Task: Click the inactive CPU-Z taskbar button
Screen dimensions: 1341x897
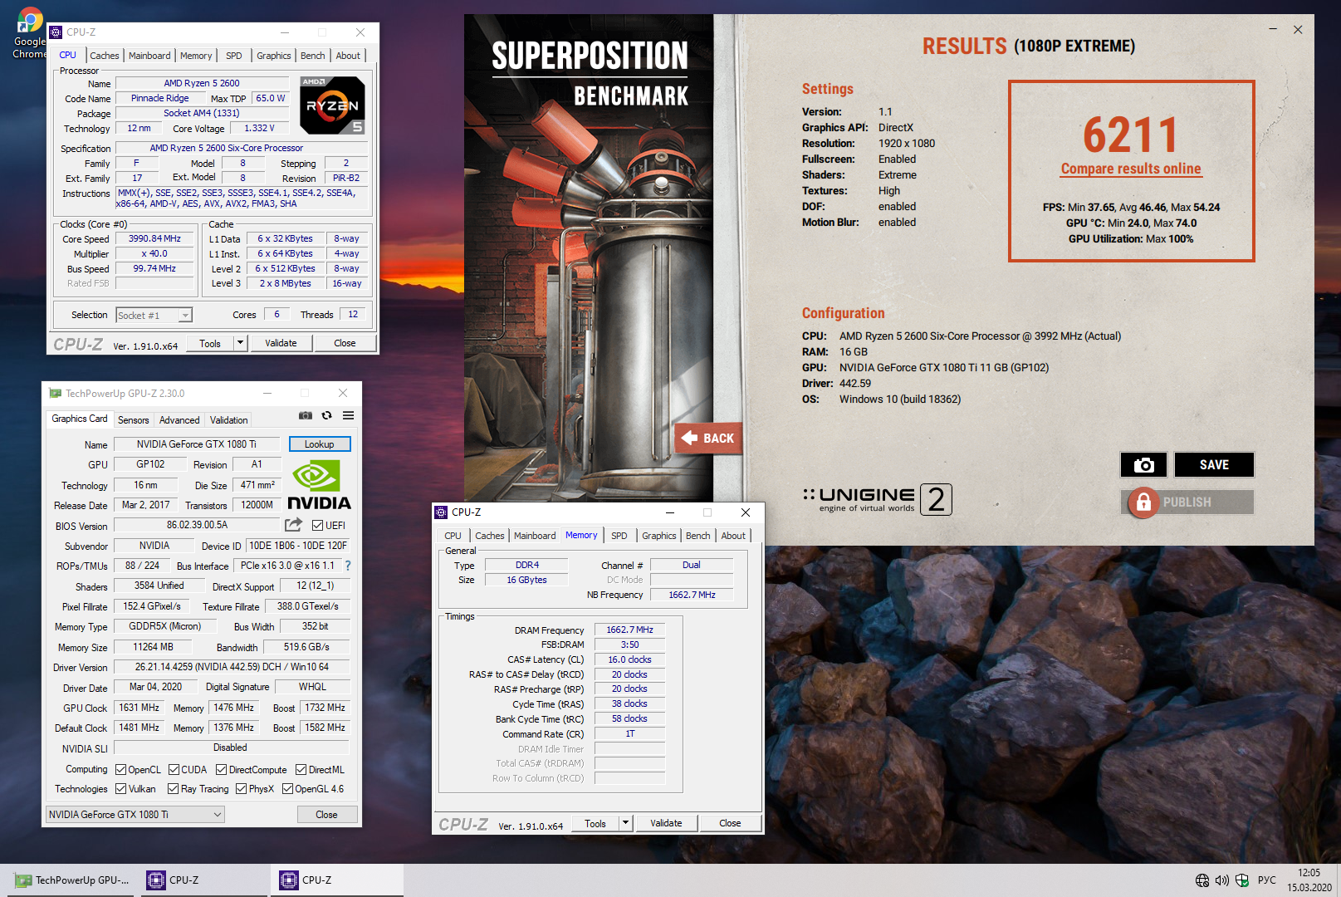Action: pyautogui.click(x=204, y=880)
